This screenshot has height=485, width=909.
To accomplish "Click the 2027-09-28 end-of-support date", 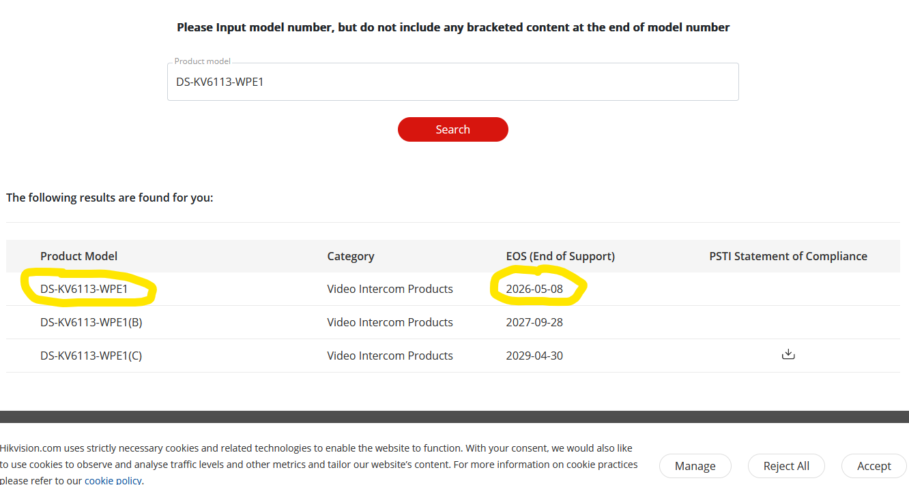I will pos(534,322).
